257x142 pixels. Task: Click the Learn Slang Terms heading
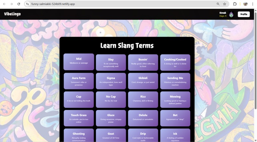(x=127, y=46)
